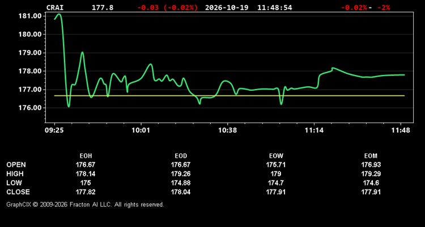
Task: Click the OPEN row label
Action: click(16, 165)
